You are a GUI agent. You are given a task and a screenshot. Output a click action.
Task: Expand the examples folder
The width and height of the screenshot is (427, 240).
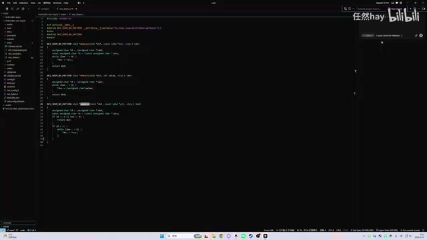click(x=11, y=35)
